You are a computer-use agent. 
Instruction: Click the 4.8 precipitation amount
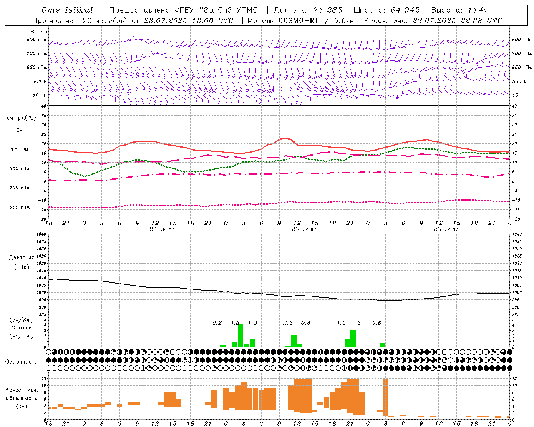235,323
